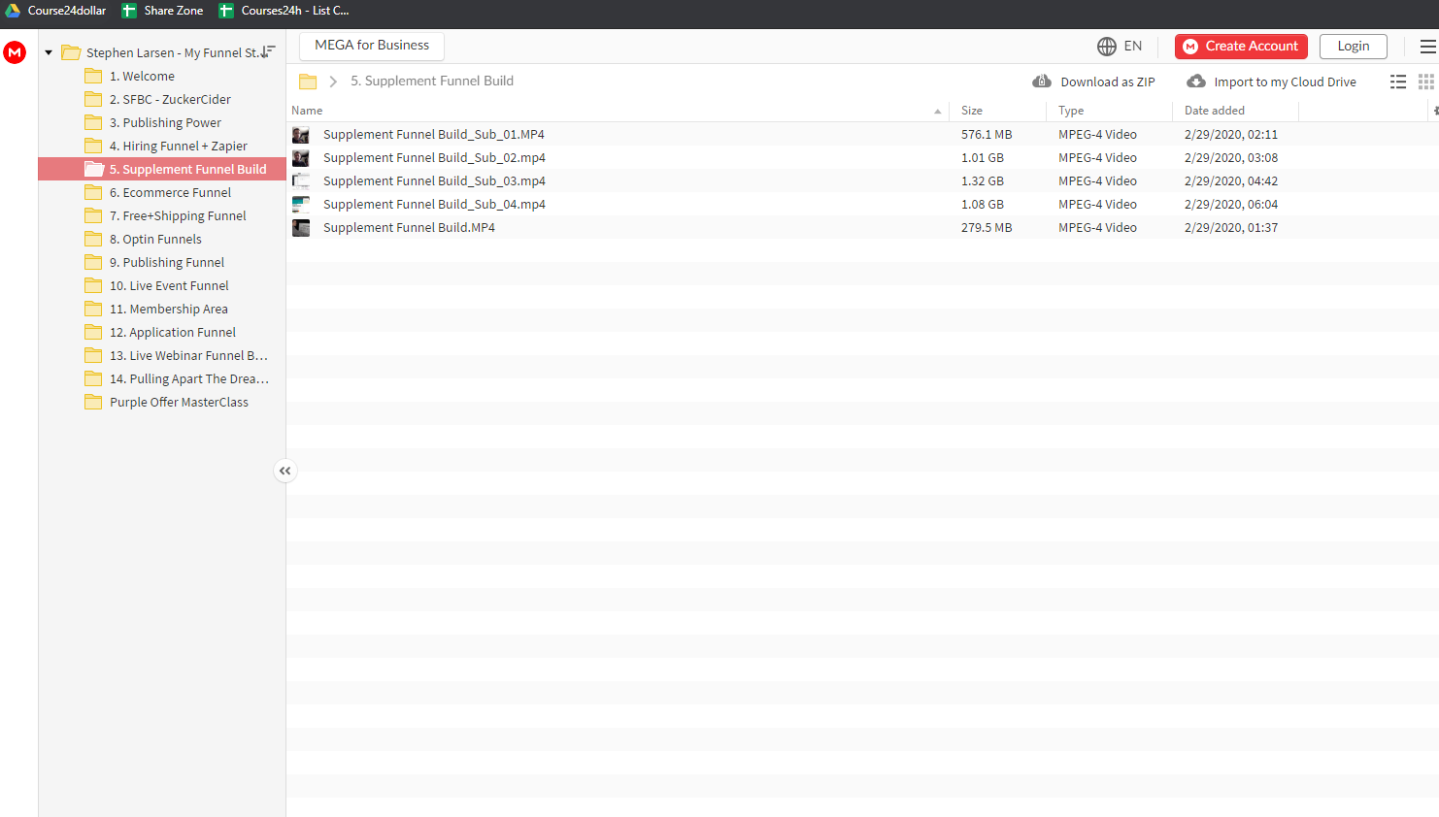Click the globe language icon
This screenshot has width=1439, height=817.
point(1107,47)
